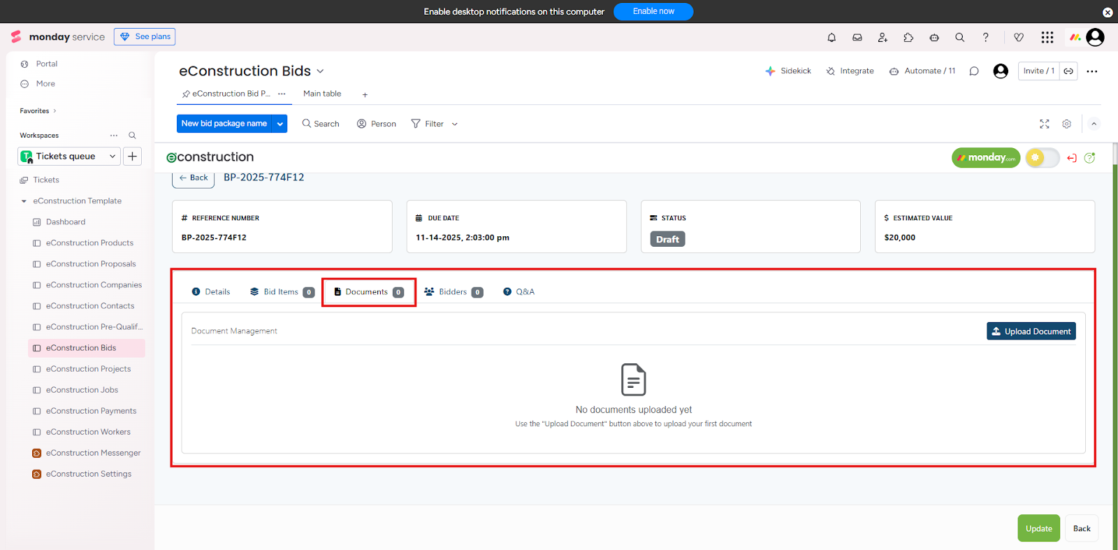Expand the eConstruction Bids title dropdown
This screenshot has width=1118, height=550.
[320, 71]
